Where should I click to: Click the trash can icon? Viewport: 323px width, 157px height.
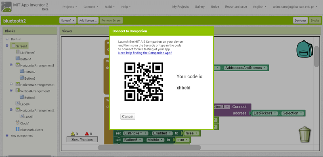[305, 134]
